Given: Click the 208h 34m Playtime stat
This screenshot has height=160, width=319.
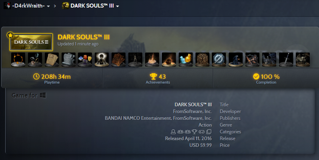Looking at the screenshot, I should (52, 78).
